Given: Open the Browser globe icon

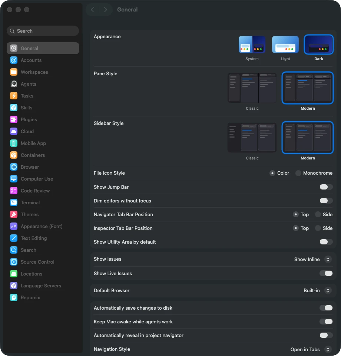Looking at the screenshot, I should click(14, 167).
